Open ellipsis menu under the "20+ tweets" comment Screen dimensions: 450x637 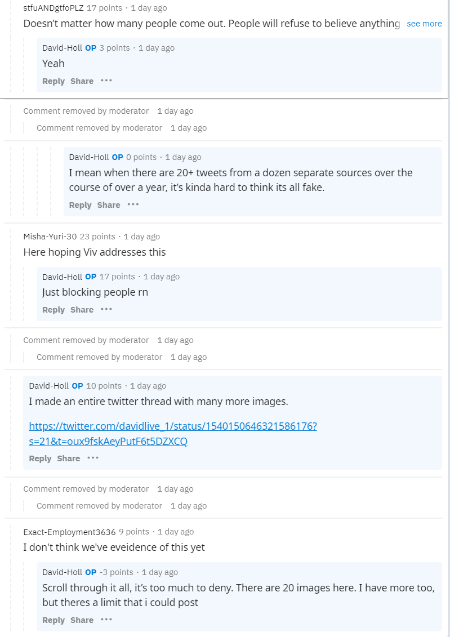click(133, 204)
